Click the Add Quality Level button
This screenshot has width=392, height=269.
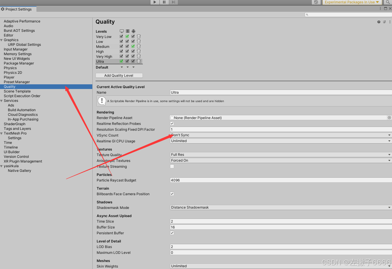coord(119,75)
